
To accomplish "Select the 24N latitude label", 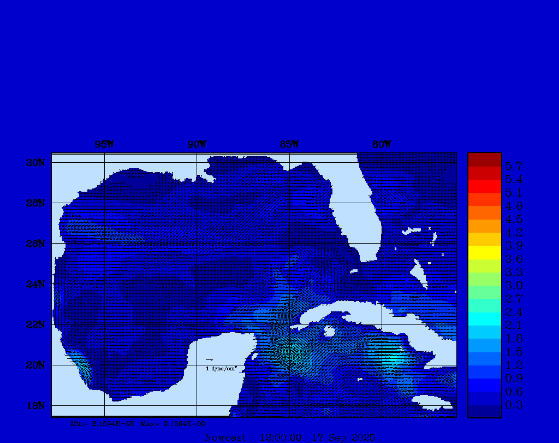I will coord(35,284).
